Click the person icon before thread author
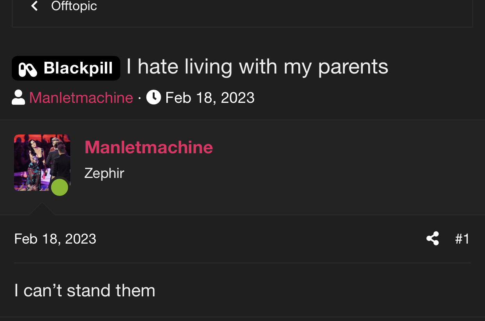 pyautogui.click(x=18, y=97)
